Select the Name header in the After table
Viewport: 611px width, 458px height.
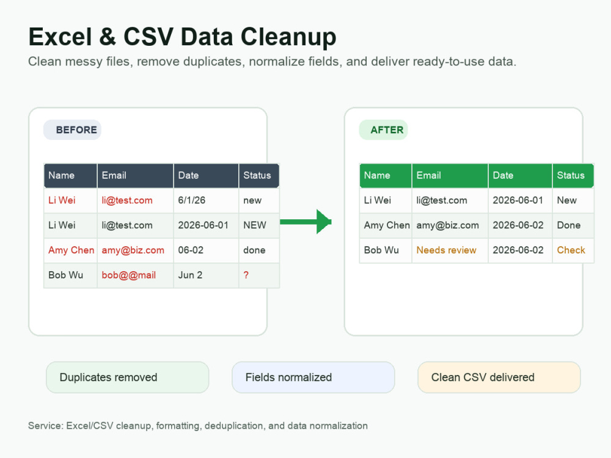(386, 176)
